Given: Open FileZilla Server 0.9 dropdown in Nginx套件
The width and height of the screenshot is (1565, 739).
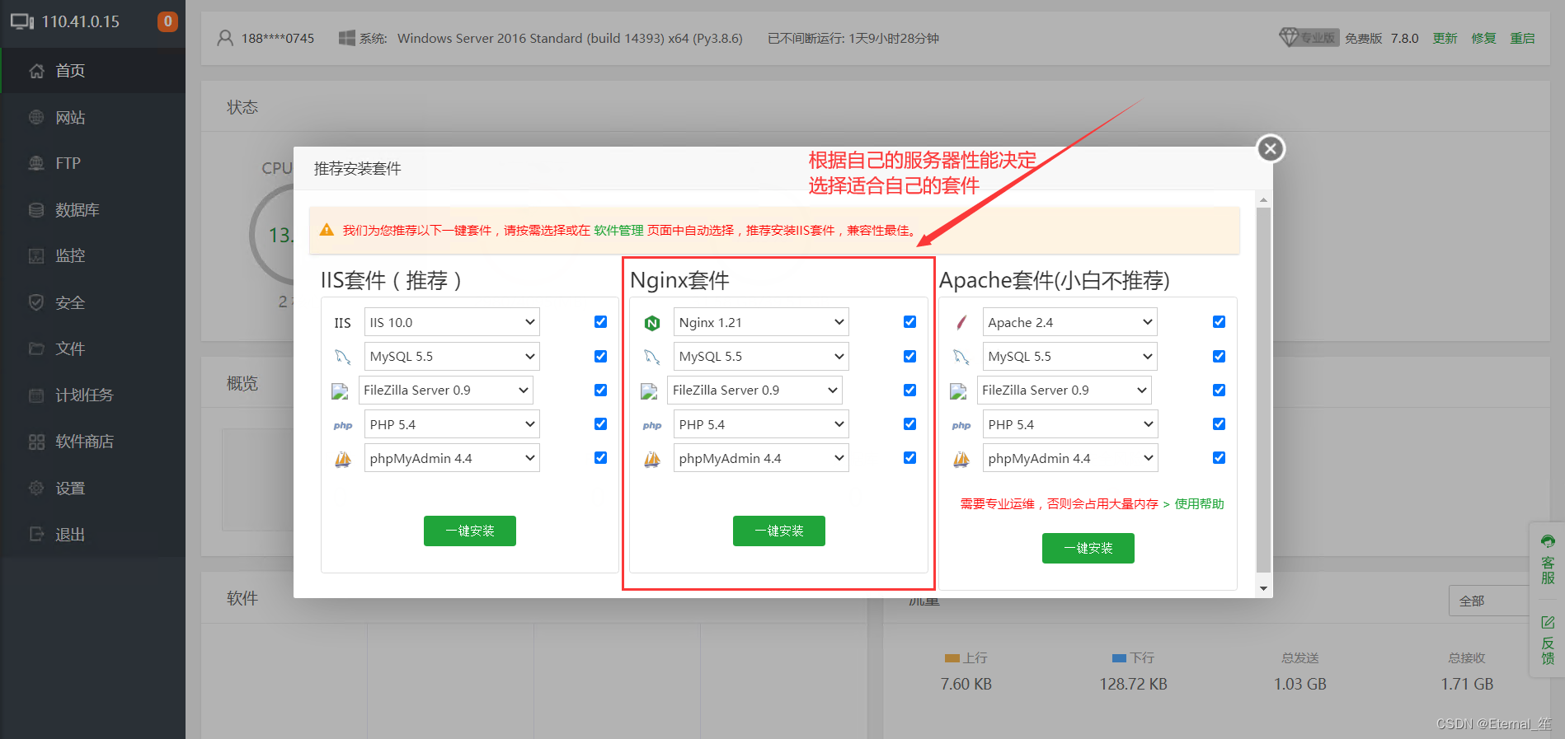Looking at the screenshot, I should point(754,391).
